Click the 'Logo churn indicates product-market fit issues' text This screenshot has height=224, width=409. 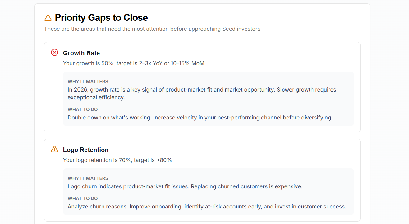[x=185, y=186]
